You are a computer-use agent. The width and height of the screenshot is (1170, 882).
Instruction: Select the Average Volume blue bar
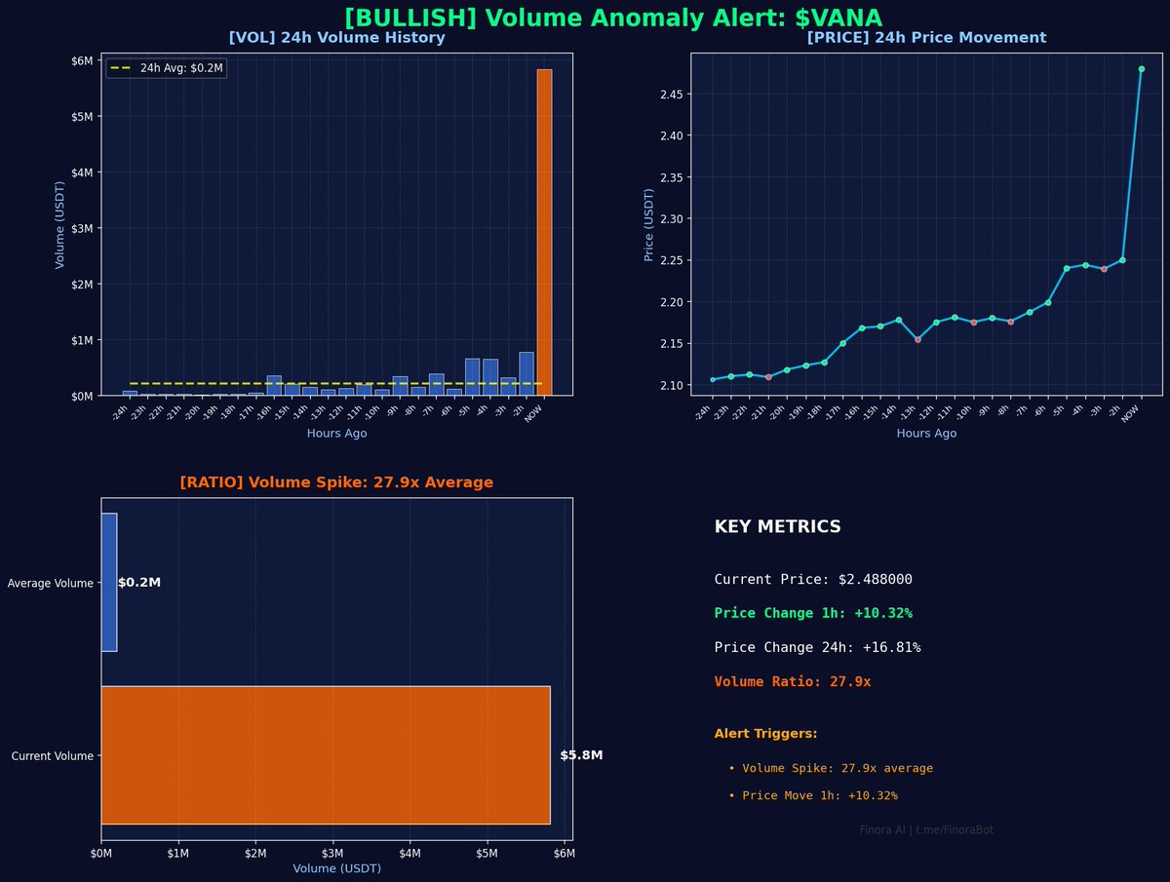[107, 583]
